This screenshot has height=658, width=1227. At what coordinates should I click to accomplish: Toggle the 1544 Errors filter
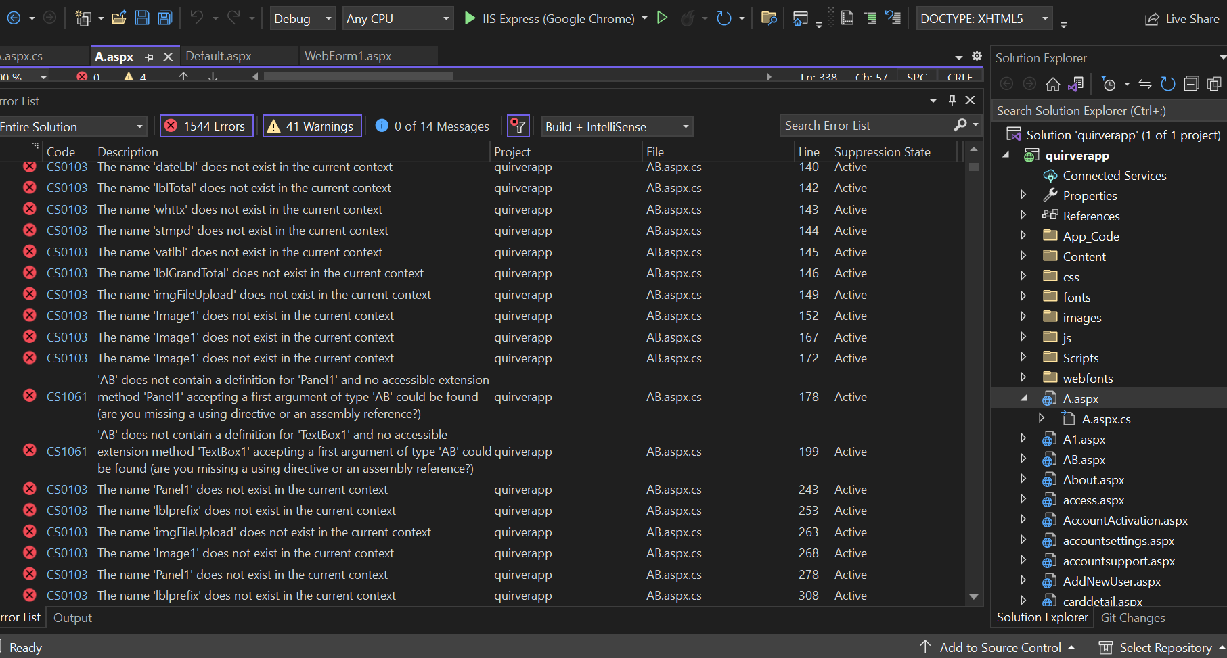click(x=207, y=126)
